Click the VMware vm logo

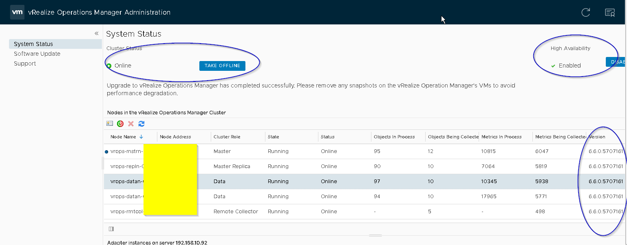click(x=17, y=12)
